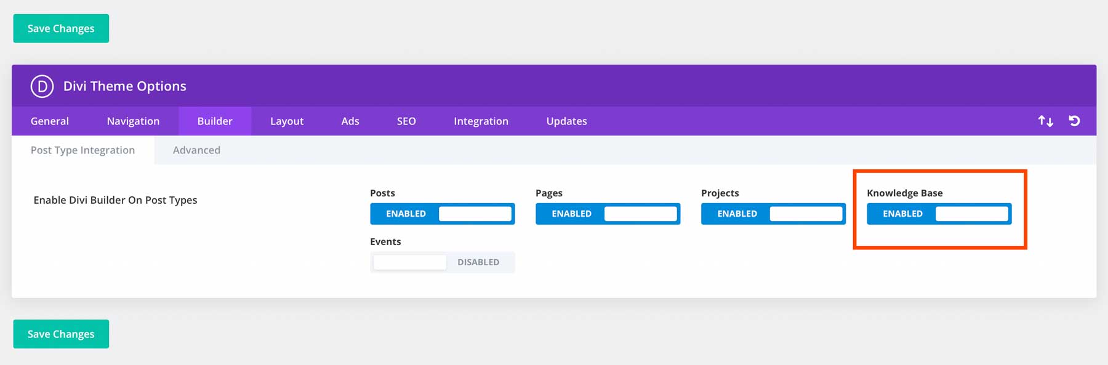1108x365 pixels.
Task: Toggle the Posts Divi Builder switch
Action: click(442, 214)
